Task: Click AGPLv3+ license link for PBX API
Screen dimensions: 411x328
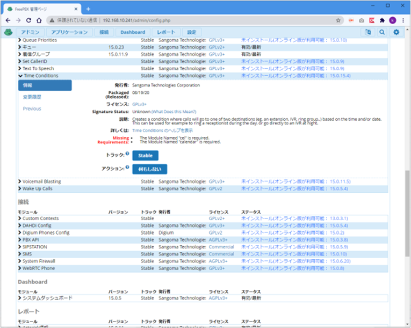Action: pos(218,240)
